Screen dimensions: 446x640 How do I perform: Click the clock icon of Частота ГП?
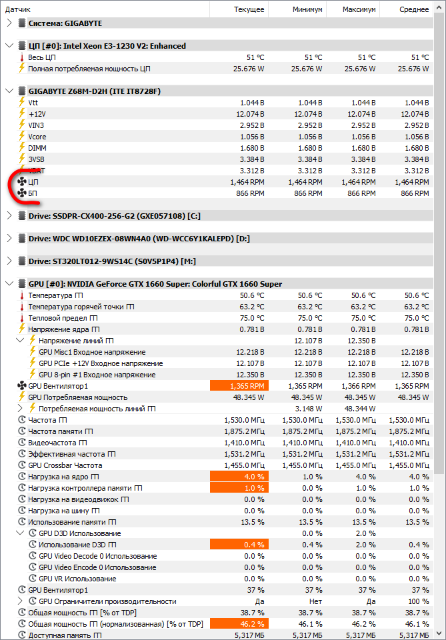(x=22, y=419)
